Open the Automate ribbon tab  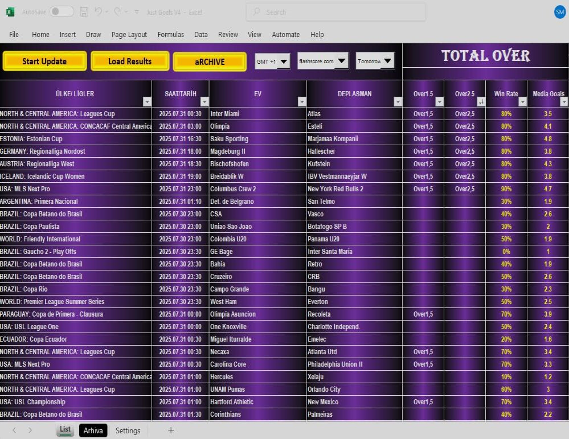pyautogui.click(x=285, y=35)
